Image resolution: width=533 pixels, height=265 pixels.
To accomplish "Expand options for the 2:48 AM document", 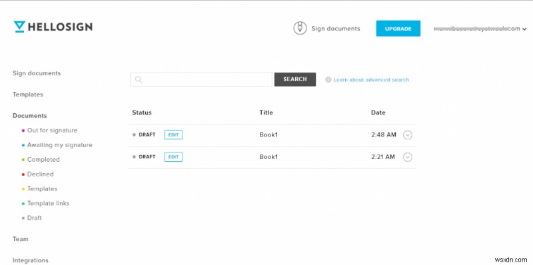I will [x=408, y=135].
